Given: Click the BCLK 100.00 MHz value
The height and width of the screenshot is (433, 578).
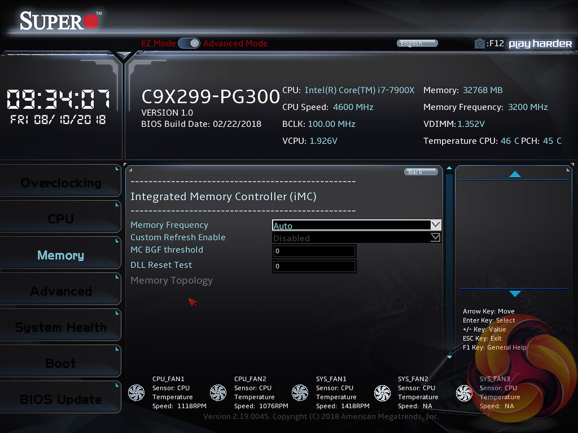Looking at the screenshot, I should click(x=331, y=124).
